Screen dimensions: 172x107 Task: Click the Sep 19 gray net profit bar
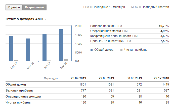(66, 60)
